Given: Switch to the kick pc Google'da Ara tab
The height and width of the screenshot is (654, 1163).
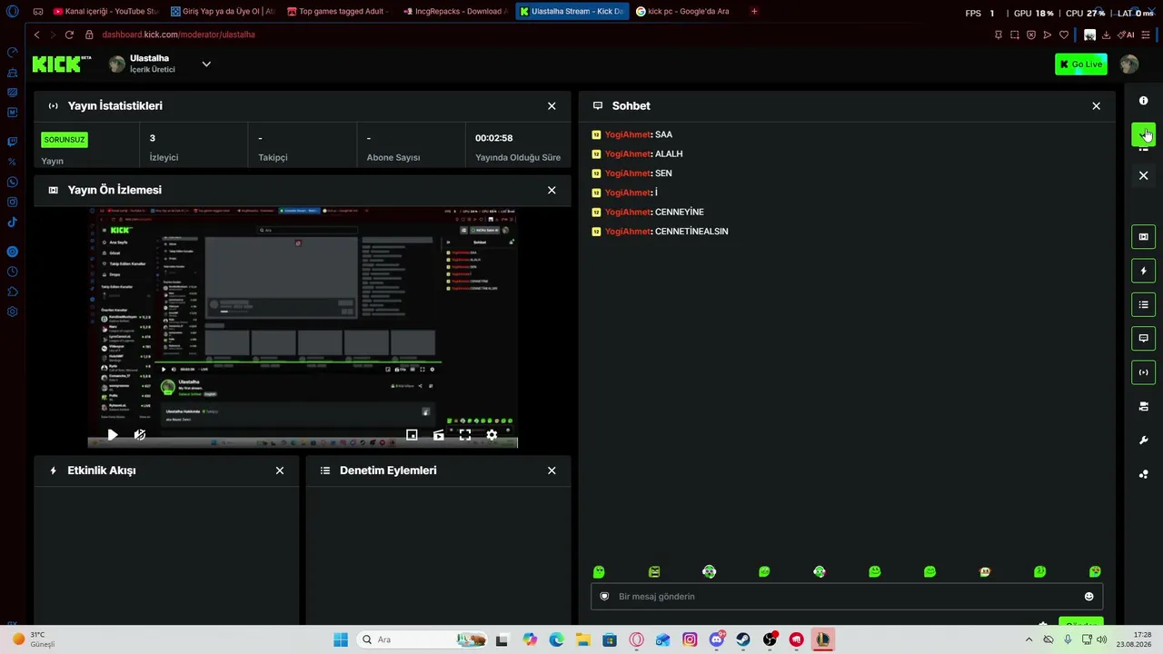Looking at the screenshot, I should click(687, 12).
